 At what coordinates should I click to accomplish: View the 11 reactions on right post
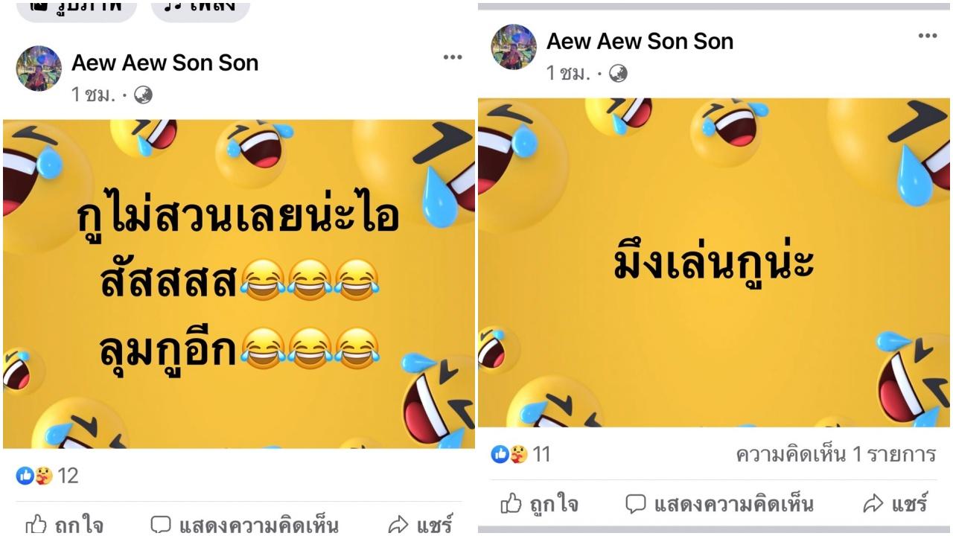[x=521, y=454]
